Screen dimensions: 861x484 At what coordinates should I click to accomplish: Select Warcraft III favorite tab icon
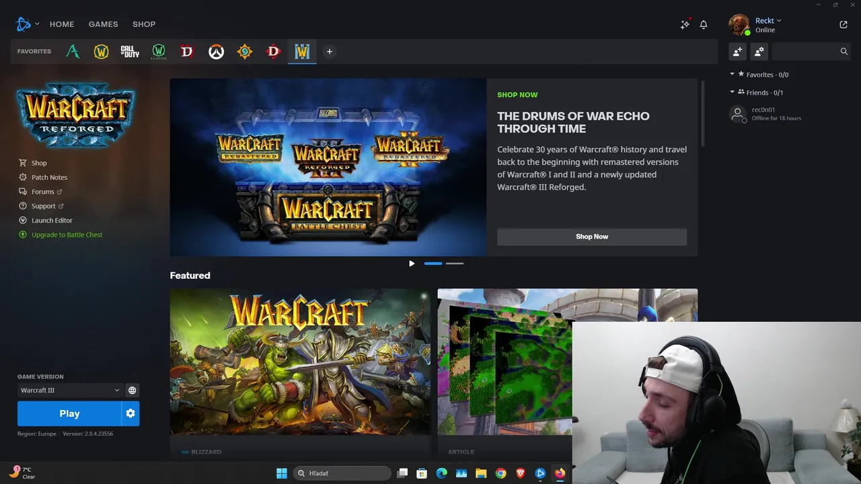(302, 52)
